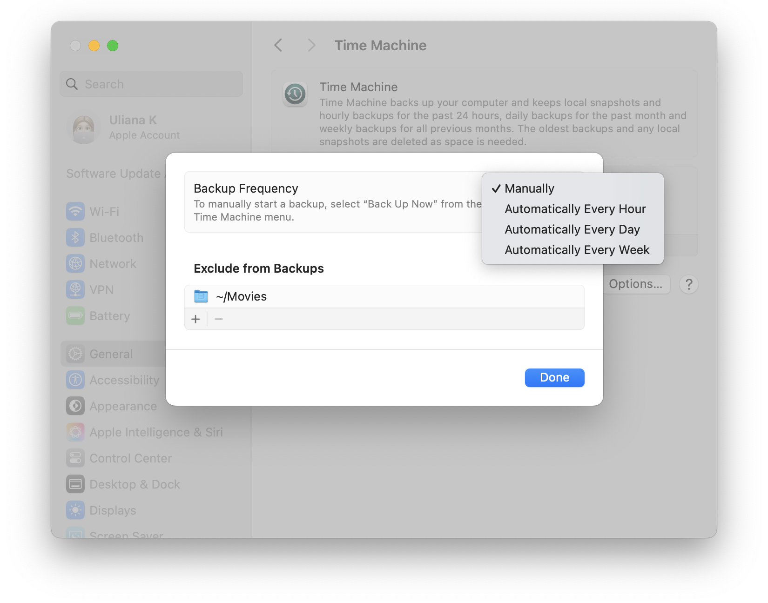Open Displays settings label
The width and height of the screenshot is (768, 603).
113,510
